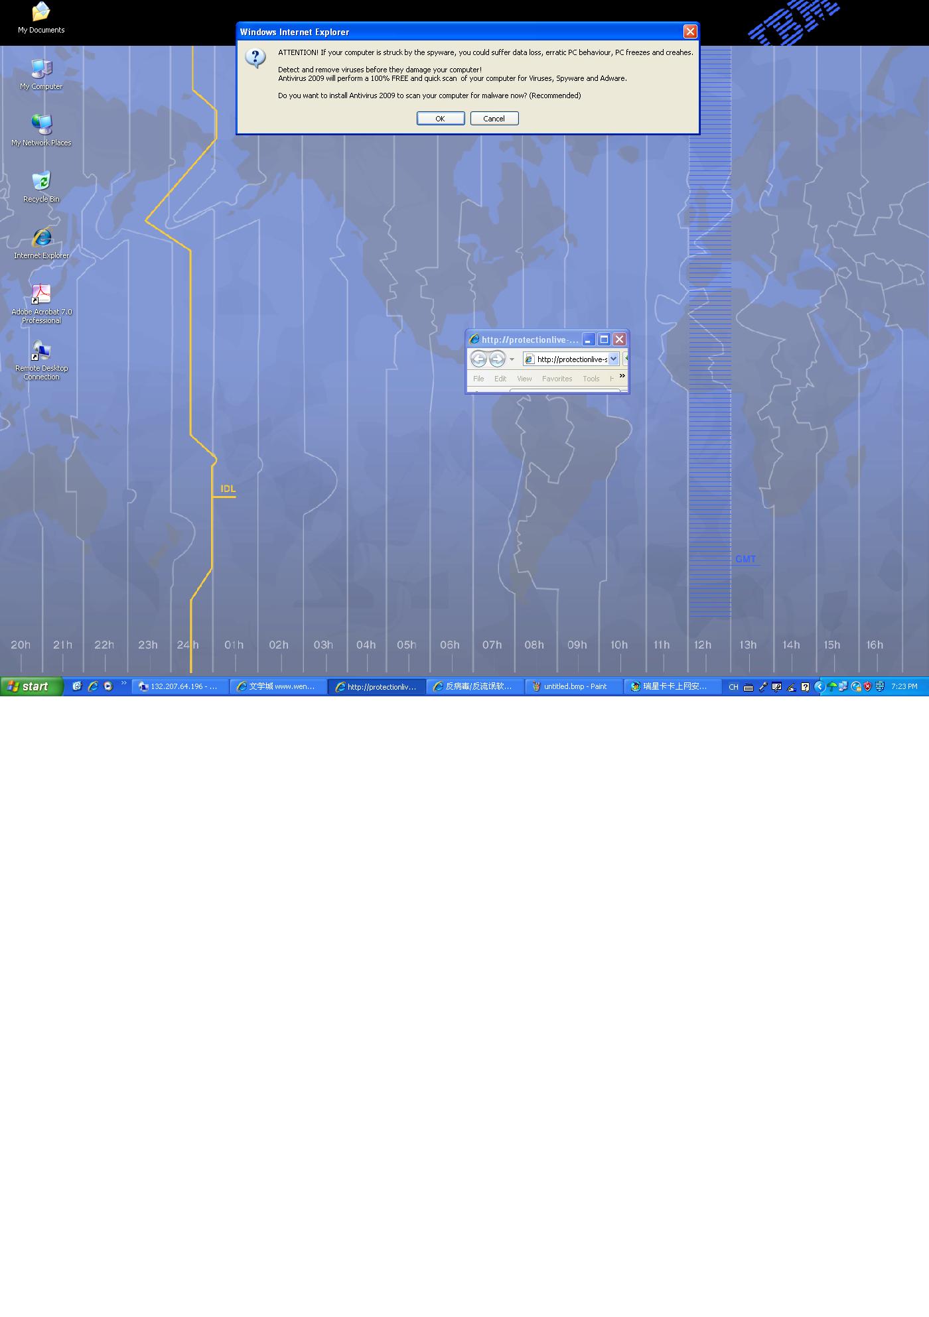Open the Edit menu in Internet Explorer
The width and height of the screenshot is (929, 1317).
click(500, 379)
